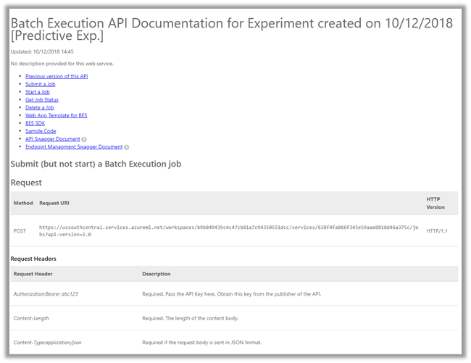
Task: Jump to the Get Job Status link
Action: click(x=42, y=100)
